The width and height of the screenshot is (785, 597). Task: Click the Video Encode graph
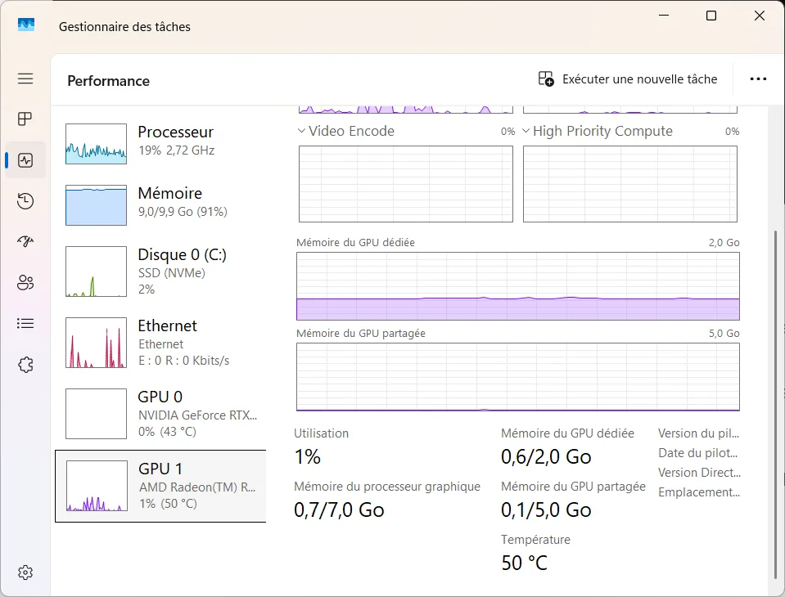[406, 184]
